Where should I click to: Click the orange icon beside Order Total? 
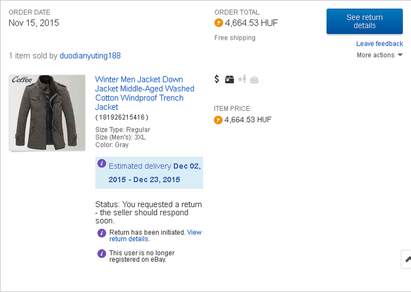pos(219,23)
